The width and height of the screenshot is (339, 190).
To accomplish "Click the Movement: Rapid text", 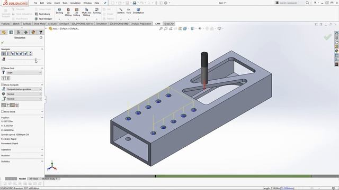I will pos(10,144).
